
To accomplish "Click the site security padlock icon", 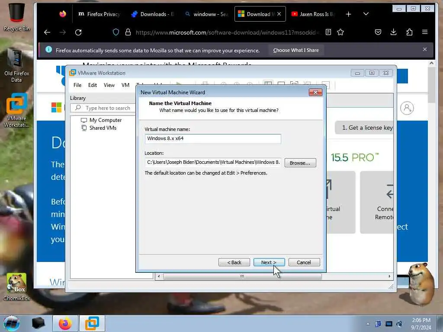I will (x=128, y=32).
